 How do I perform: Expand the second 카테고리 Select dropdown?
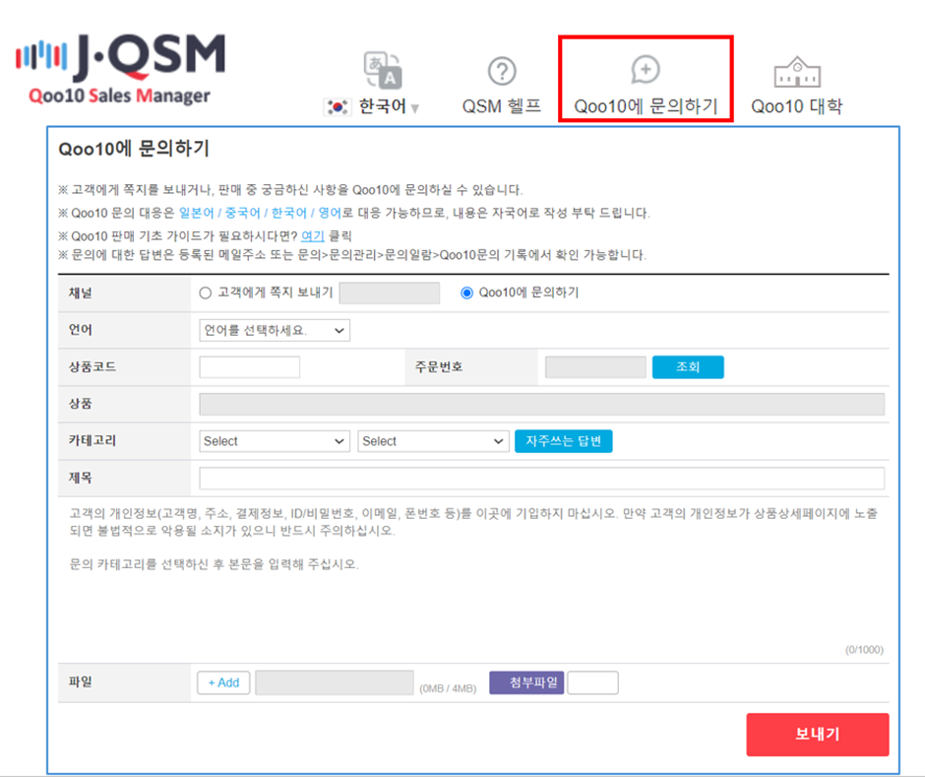point(433,441)
